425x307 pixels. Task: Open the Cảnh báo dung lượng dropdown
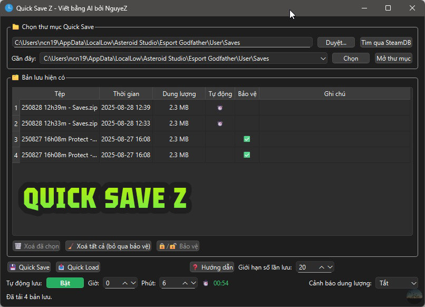[x=396, y=283]
